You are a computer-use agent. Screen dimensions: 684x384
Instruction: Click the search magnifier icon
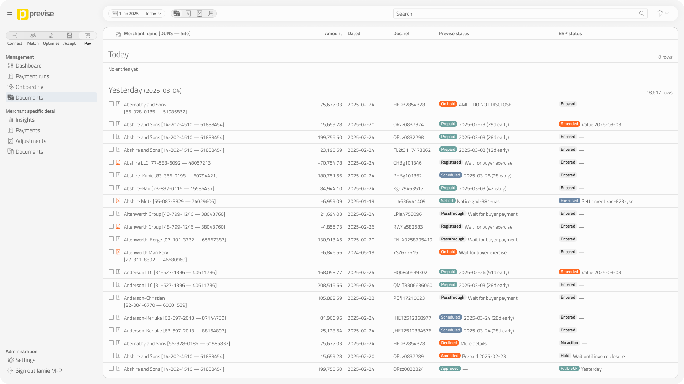coord(642,14)
